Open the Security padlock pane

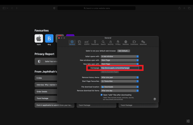tap(111, 43)
